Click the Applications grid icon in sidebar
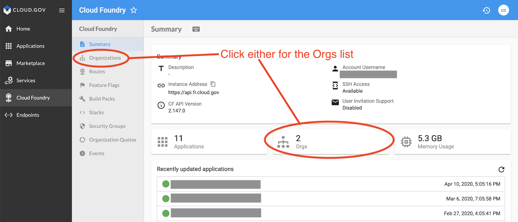This screenshot has width=518, height=222. click(9, 46)
